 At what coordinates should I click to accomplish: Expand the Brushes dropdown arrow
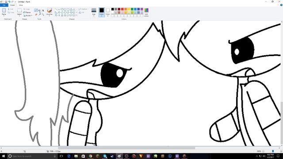[x=49, y=15]
